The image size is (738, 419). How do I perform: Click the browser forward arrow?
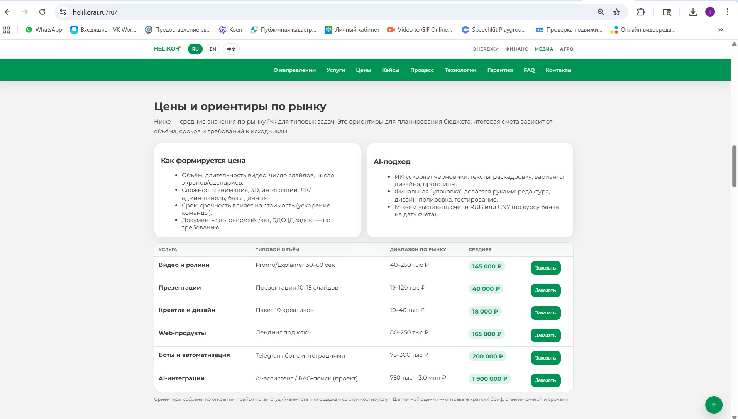(x=25, y=12)
